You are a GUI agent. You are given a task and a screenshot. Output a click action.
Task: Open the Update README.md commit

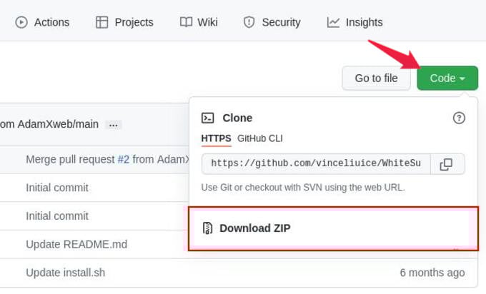tap(76, 244)
